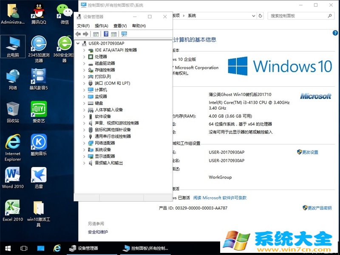Open the win10激活工具 folder
This screenshot has height=255, width=340.
tap(39, 214)
